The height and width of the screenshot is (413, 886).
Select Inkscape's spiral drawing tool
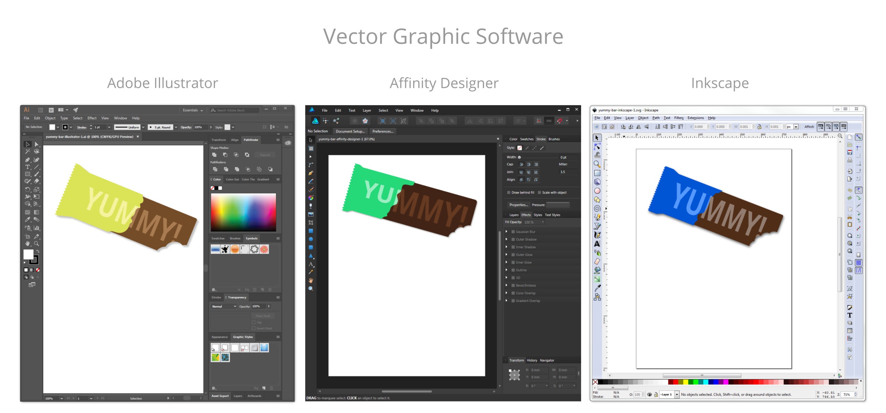[597, 208]
